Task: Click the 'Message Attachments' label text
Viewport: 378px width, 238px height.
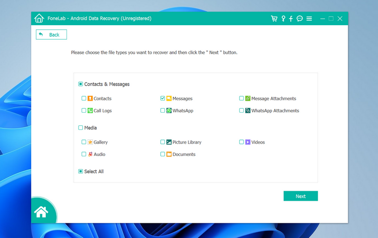Action: click(274, 99)
